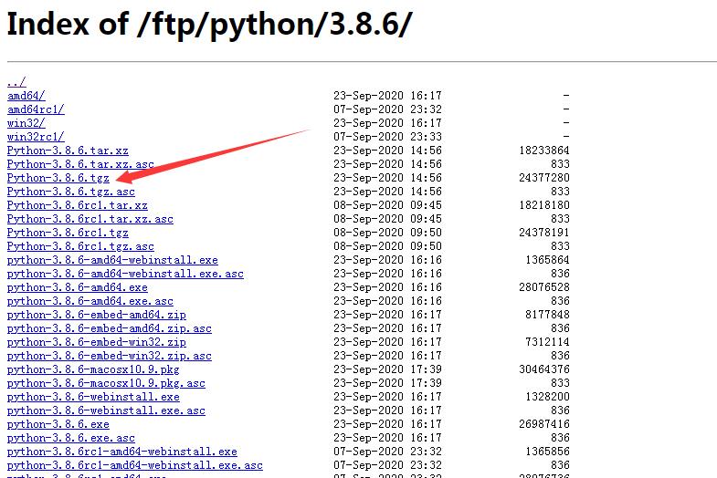The width and height of the screenshot is (717, 478).
Task: Download python-3.8.6-embed-amd64.zip
Action: (97, 315)
